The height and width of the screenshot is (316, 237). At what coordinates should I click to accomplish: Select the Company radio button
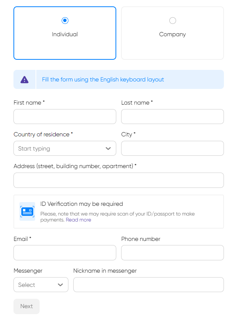pyautogui.click(x=172, y=21)
